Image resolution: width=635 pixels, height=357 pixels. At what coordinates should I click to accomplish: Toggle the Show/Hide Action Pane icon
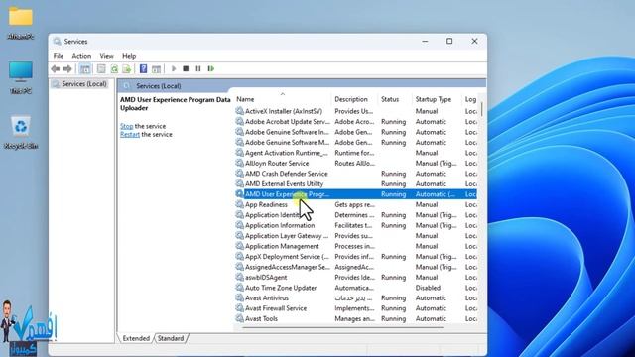156,68
